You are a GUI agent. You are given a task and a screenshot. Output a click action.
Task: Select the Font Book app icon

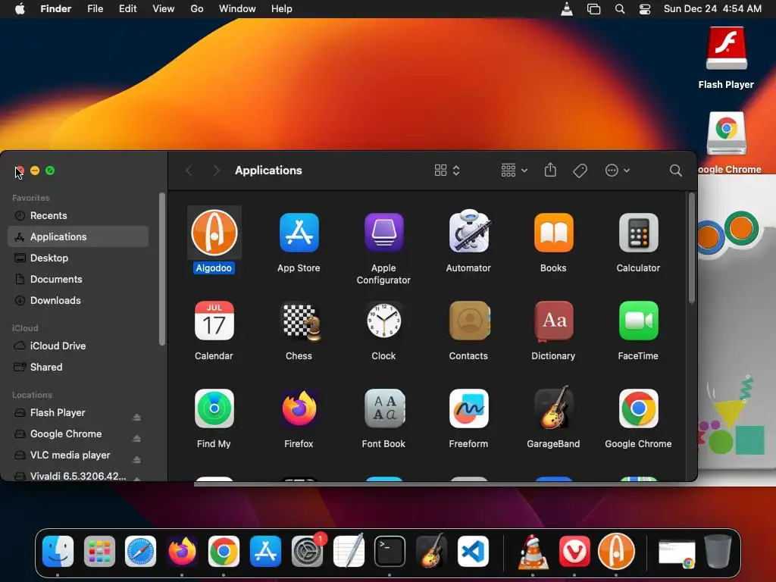(384, 408)
